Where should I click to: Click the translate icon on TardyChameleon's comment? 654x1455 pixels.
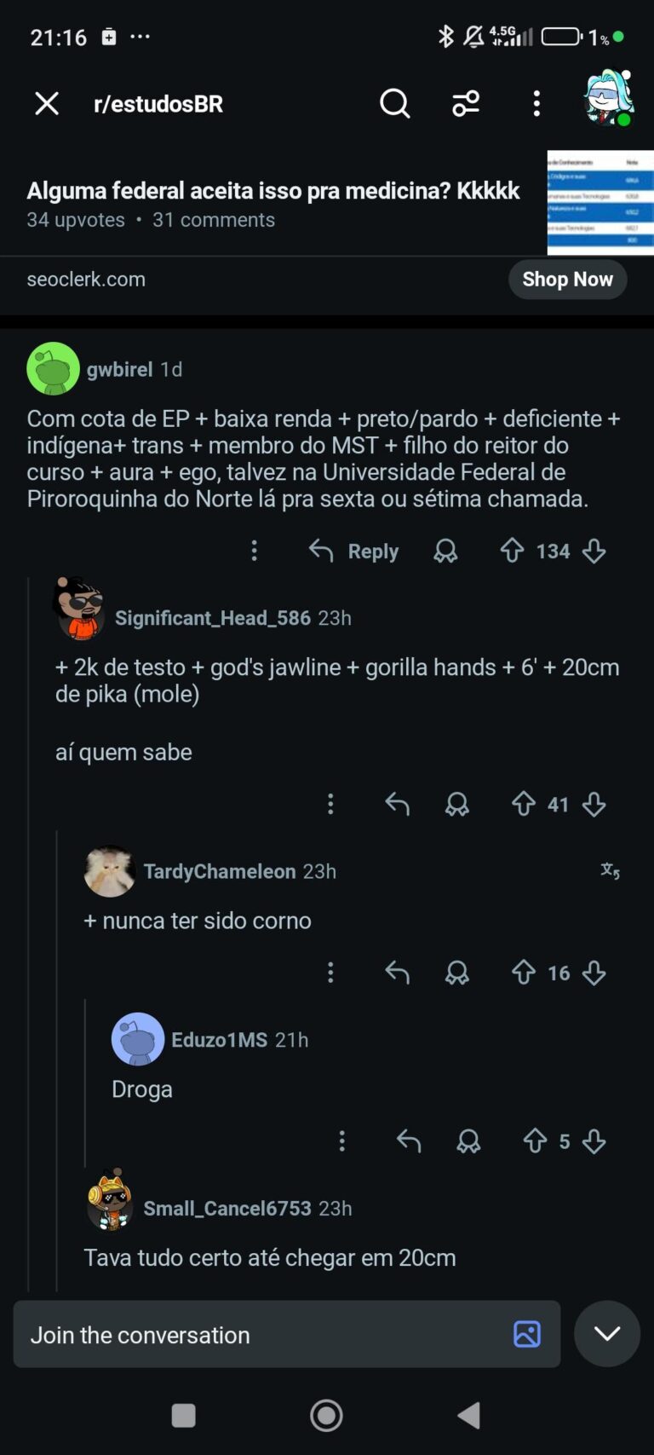pos(610,871)
